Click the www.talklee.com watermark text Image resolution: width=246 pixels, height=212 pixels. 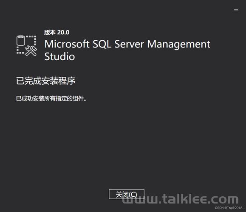[x=180, y=199]
